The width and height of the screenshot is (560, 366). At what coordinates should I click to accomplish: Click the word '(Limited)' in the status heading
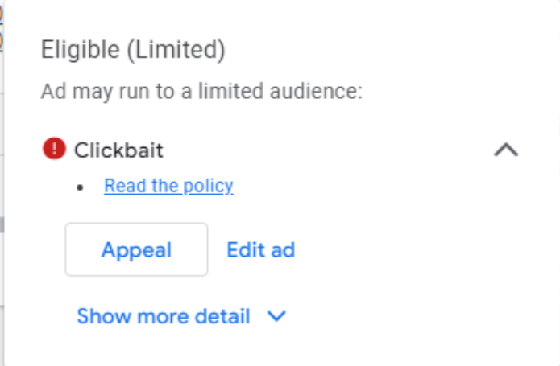point(175,51)
